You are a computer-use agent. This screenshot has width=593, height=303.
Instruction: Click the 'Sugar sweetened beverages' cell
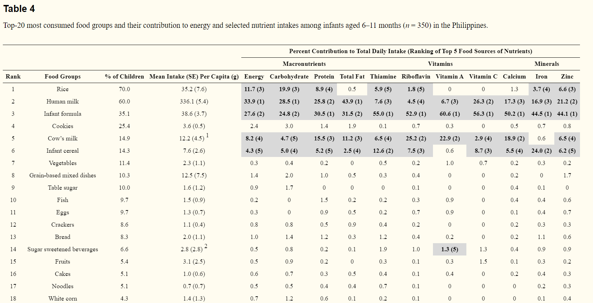point(63,250)
